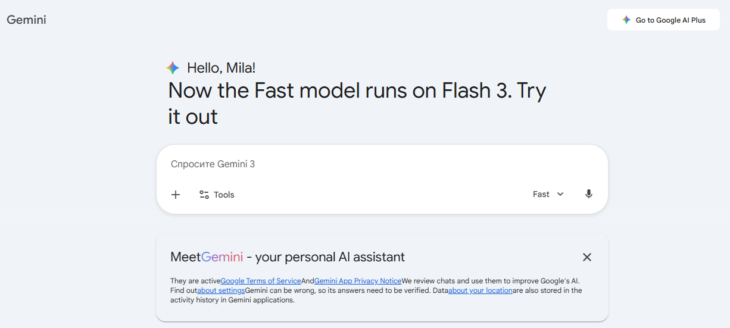Viewport: 730px width, 328px height.
Task: Open the Tools sliders icon
Action: coord(204,195)
